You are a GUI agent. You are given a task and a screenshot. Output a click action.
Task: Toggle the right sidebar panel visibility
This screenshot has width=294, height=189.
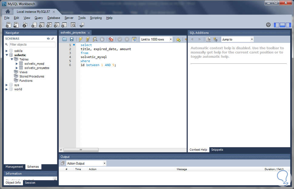pyautogui.click(x=288, y=25)
